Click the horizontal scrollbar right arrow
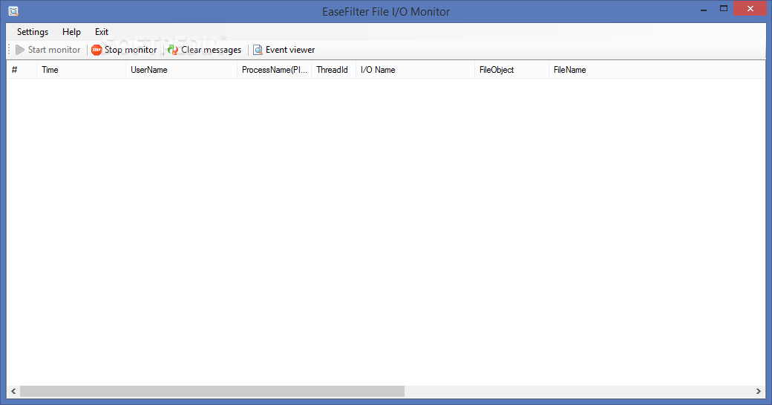 point(758,391)
